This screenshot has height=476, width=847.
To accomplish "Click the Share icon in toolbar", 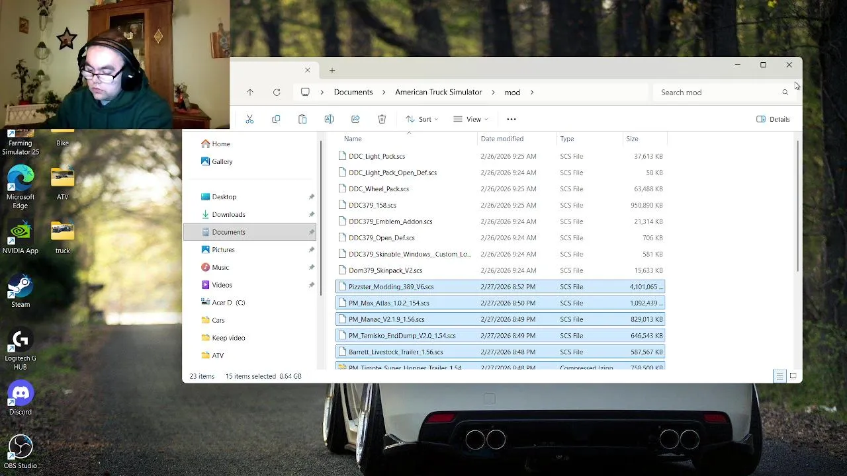I will [355, 119].
